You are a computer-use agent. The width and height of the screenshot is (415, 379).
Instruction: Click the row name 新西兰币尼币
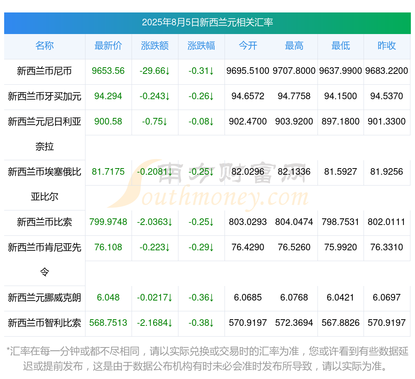[44, 71]
